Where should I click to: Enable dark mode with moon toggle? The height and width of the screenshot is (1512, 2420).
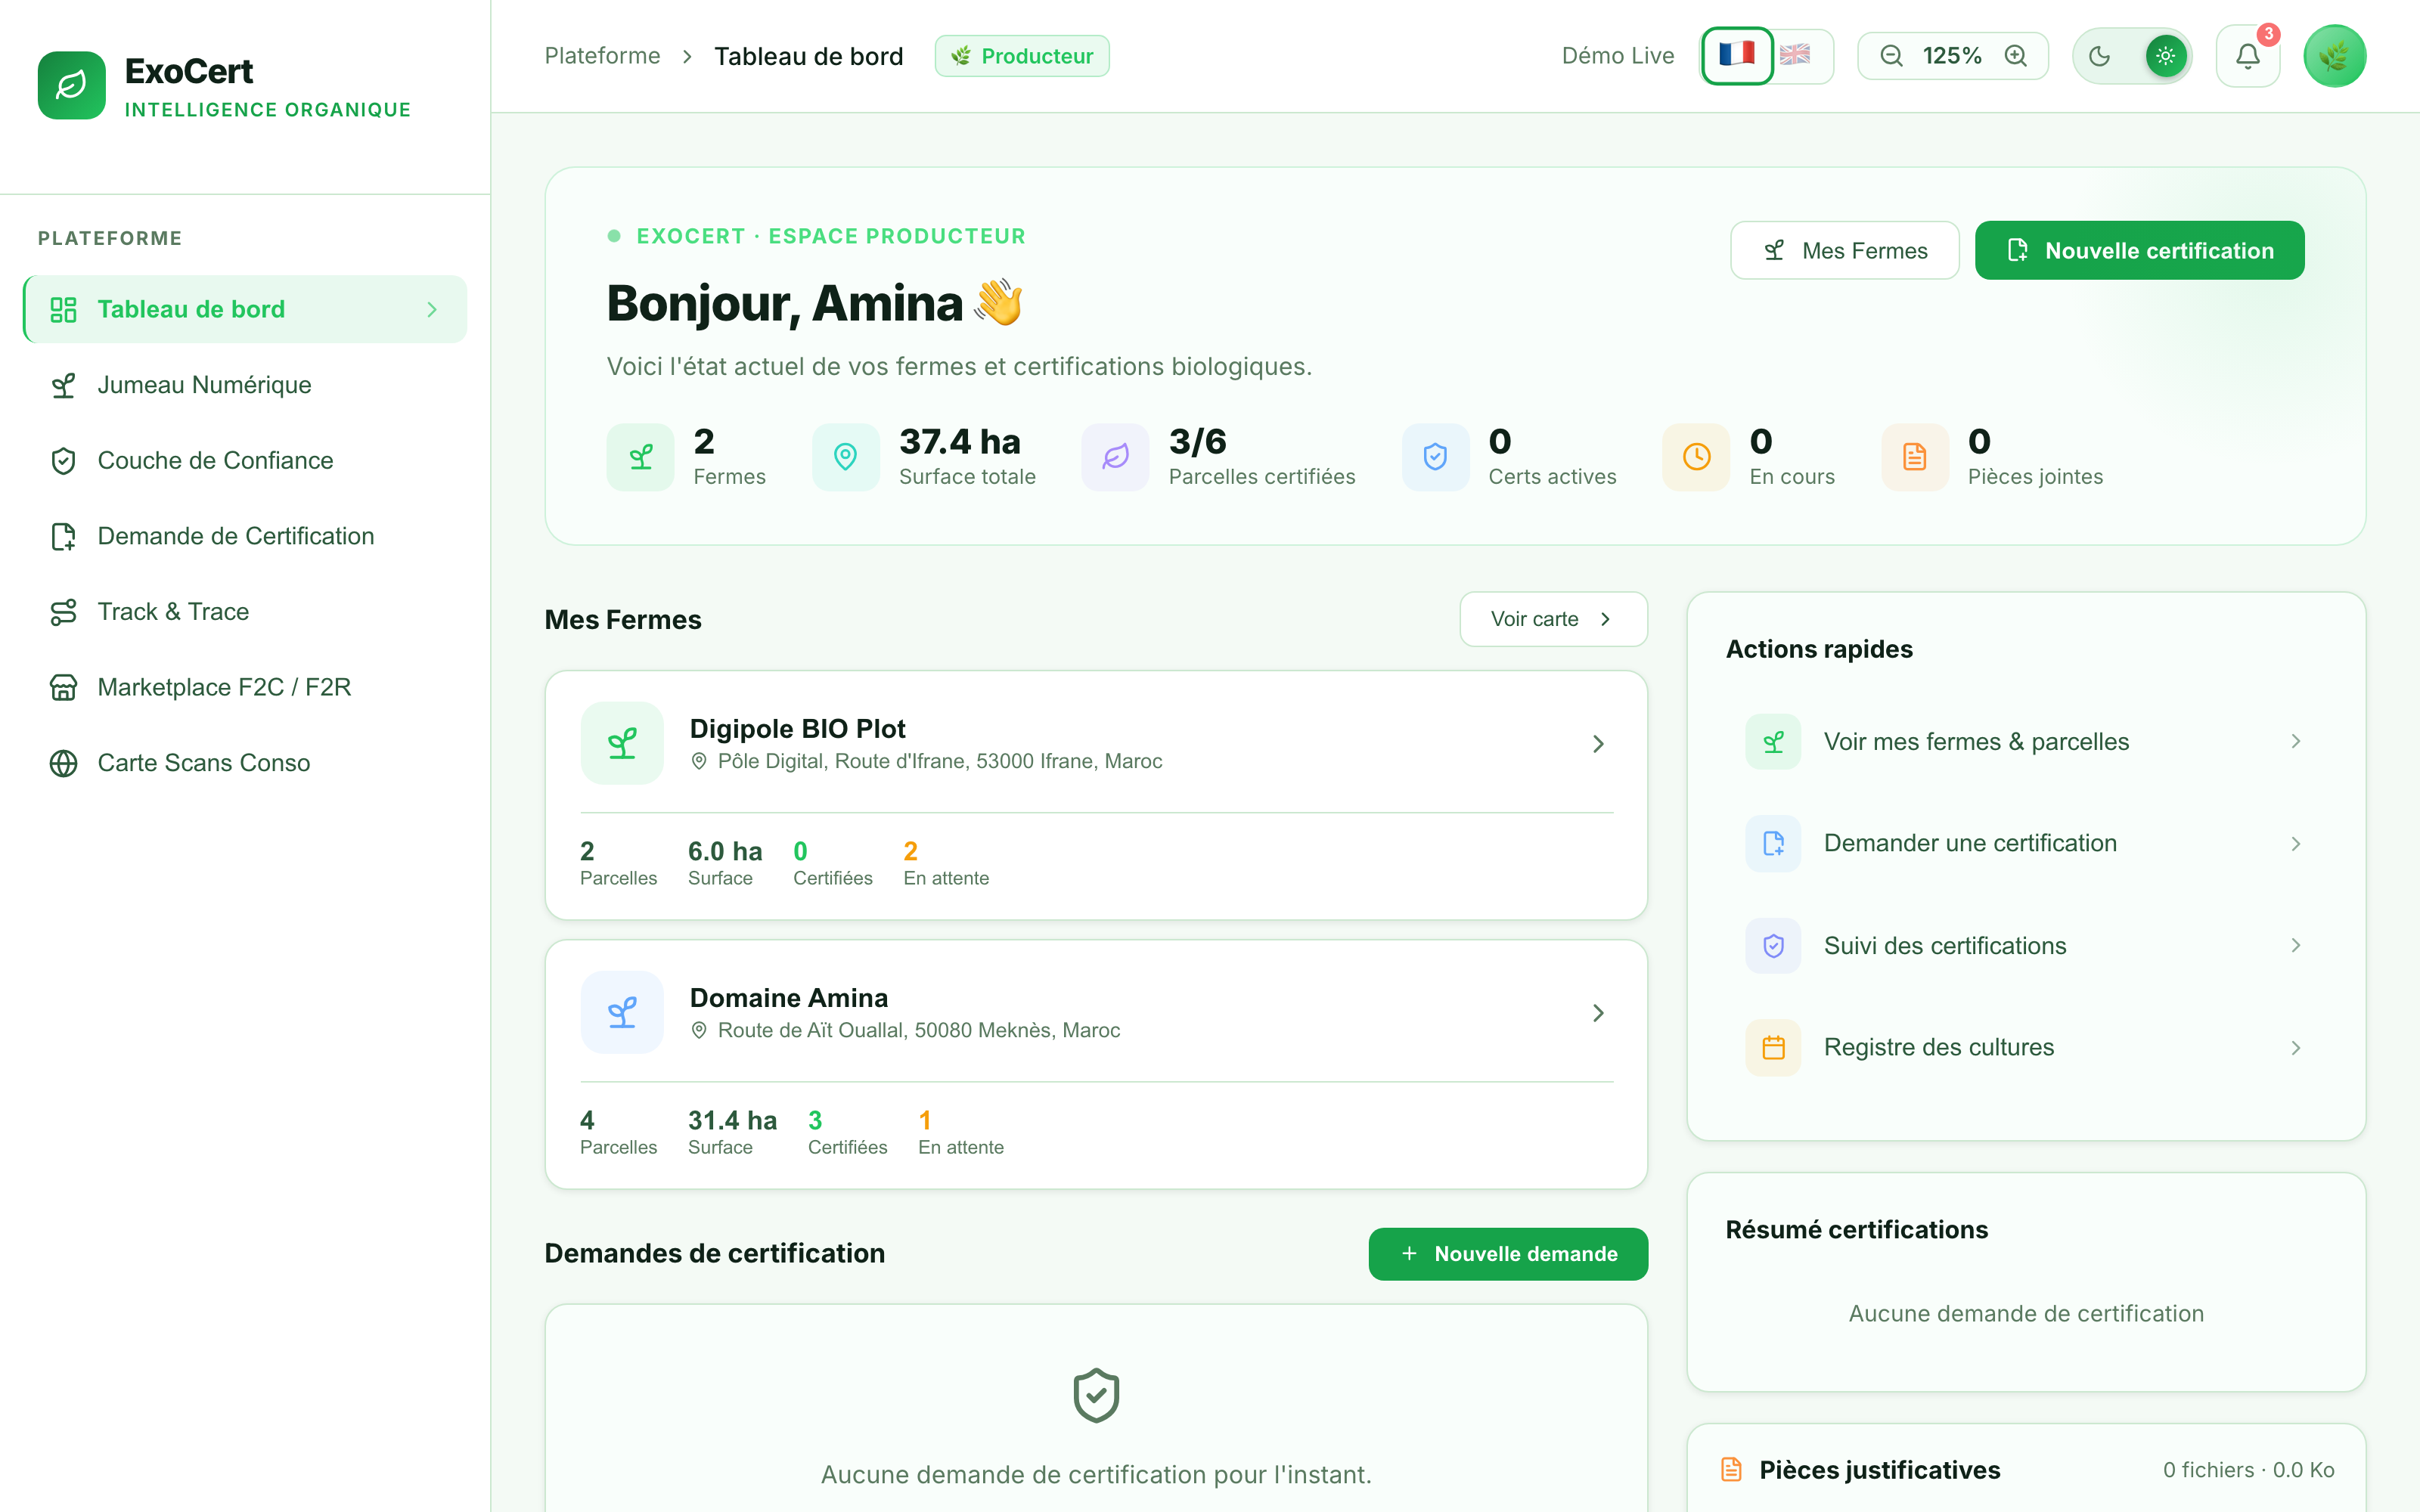(x=2100, y=56)
